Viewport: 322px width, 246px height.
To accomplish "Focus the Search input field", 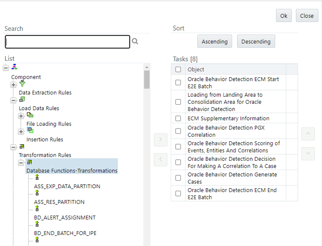I will 67,42.
